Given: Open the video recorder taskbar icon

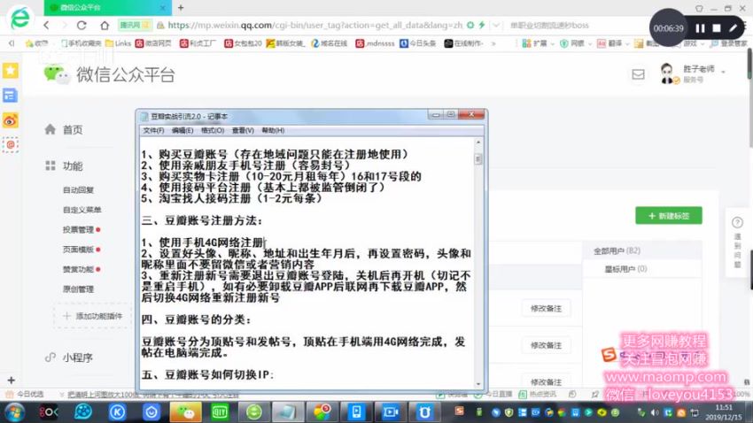Looking at the screenshot, I should (391, 412).
